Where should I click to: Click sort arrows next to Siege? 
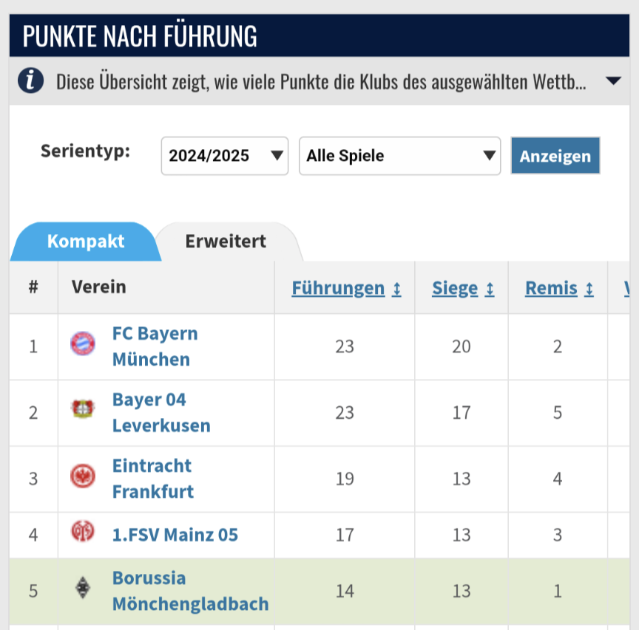click(x=490, y=289)
